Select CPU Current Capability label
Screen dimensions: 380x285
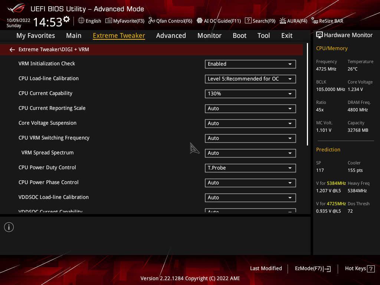coord(45,93)
